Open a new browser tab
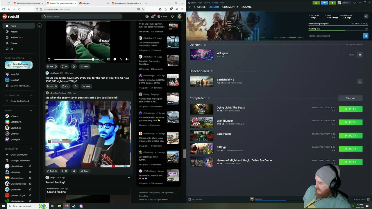Screen dimensions: 372x209 tap(146, 3)
